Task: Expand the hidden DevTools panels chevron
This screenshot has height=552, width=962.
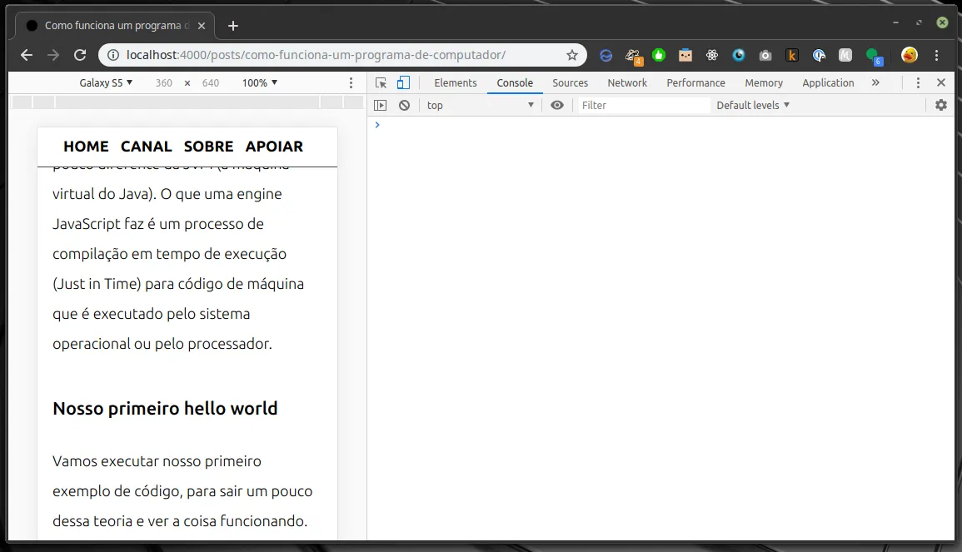Action: (875, 82)
